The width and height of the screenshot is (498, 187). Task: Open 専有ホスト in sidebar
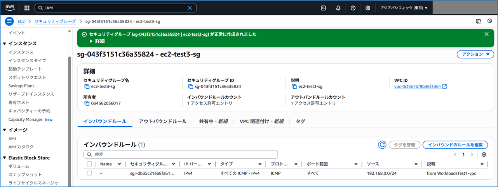[x=19, y=103]
